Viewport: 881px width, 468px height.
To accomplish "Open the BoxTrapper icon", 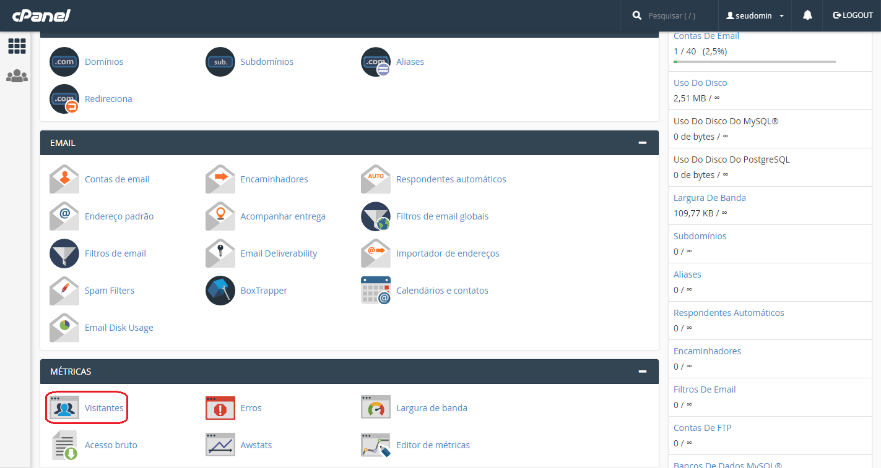I will 220,291.
